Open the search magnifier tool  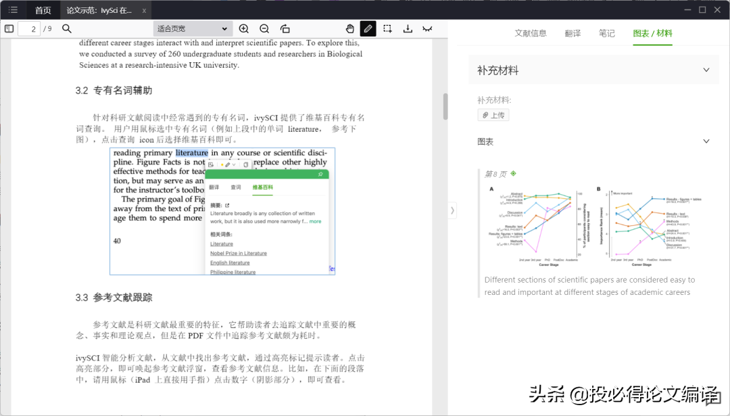point(66,29)
